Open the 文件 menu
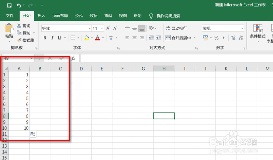The width and height of the screenshot is (273, 160). [x=10, y=16]
